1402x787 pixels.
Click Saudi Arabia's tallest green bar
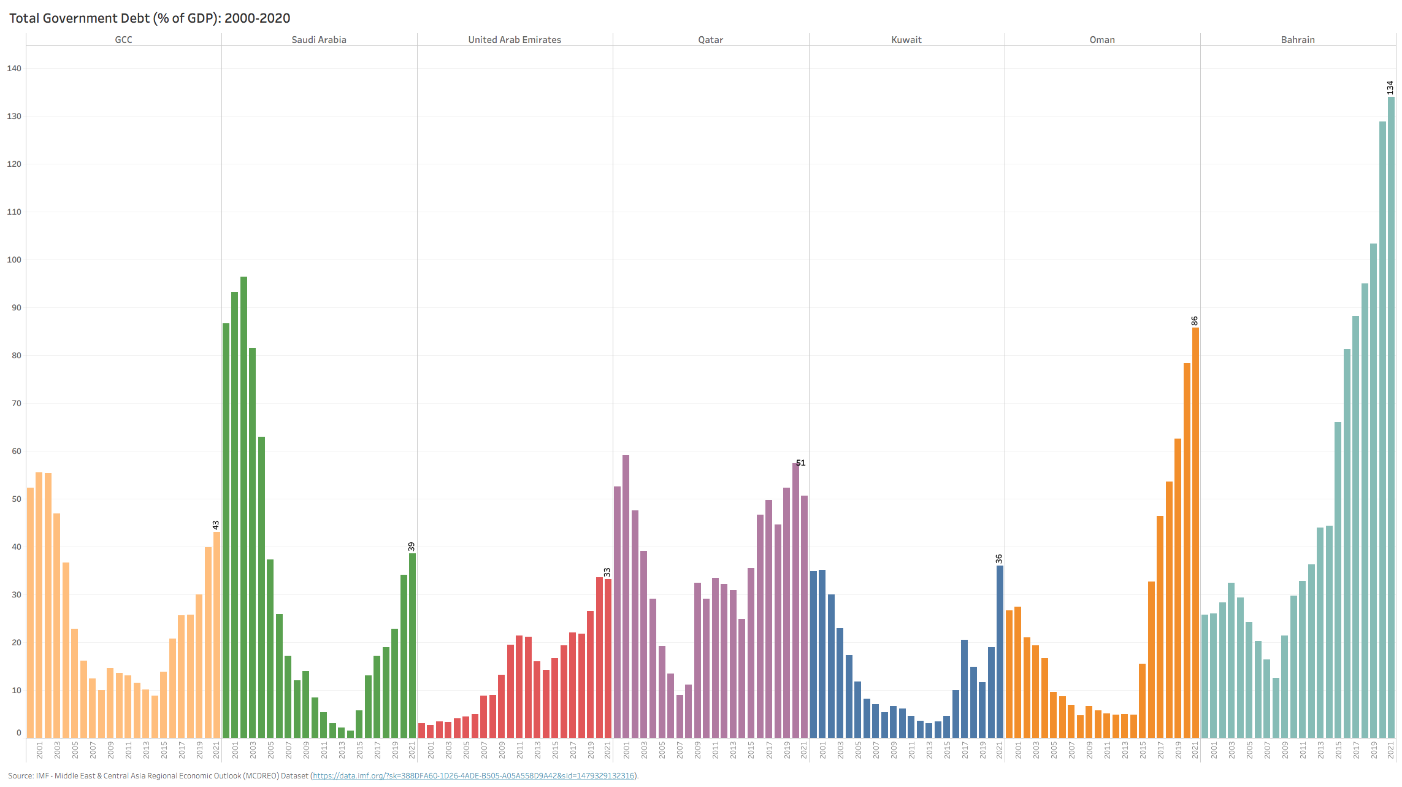(243, 507)
